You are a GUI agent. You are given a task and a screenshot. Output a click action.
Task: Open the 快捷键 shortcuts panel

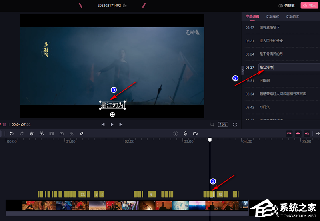[287, 6]
